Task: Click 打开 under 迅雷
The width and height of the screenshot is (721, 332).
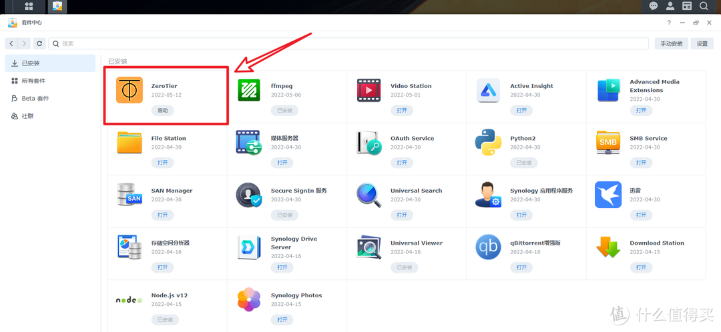Action: coord(641,215)
